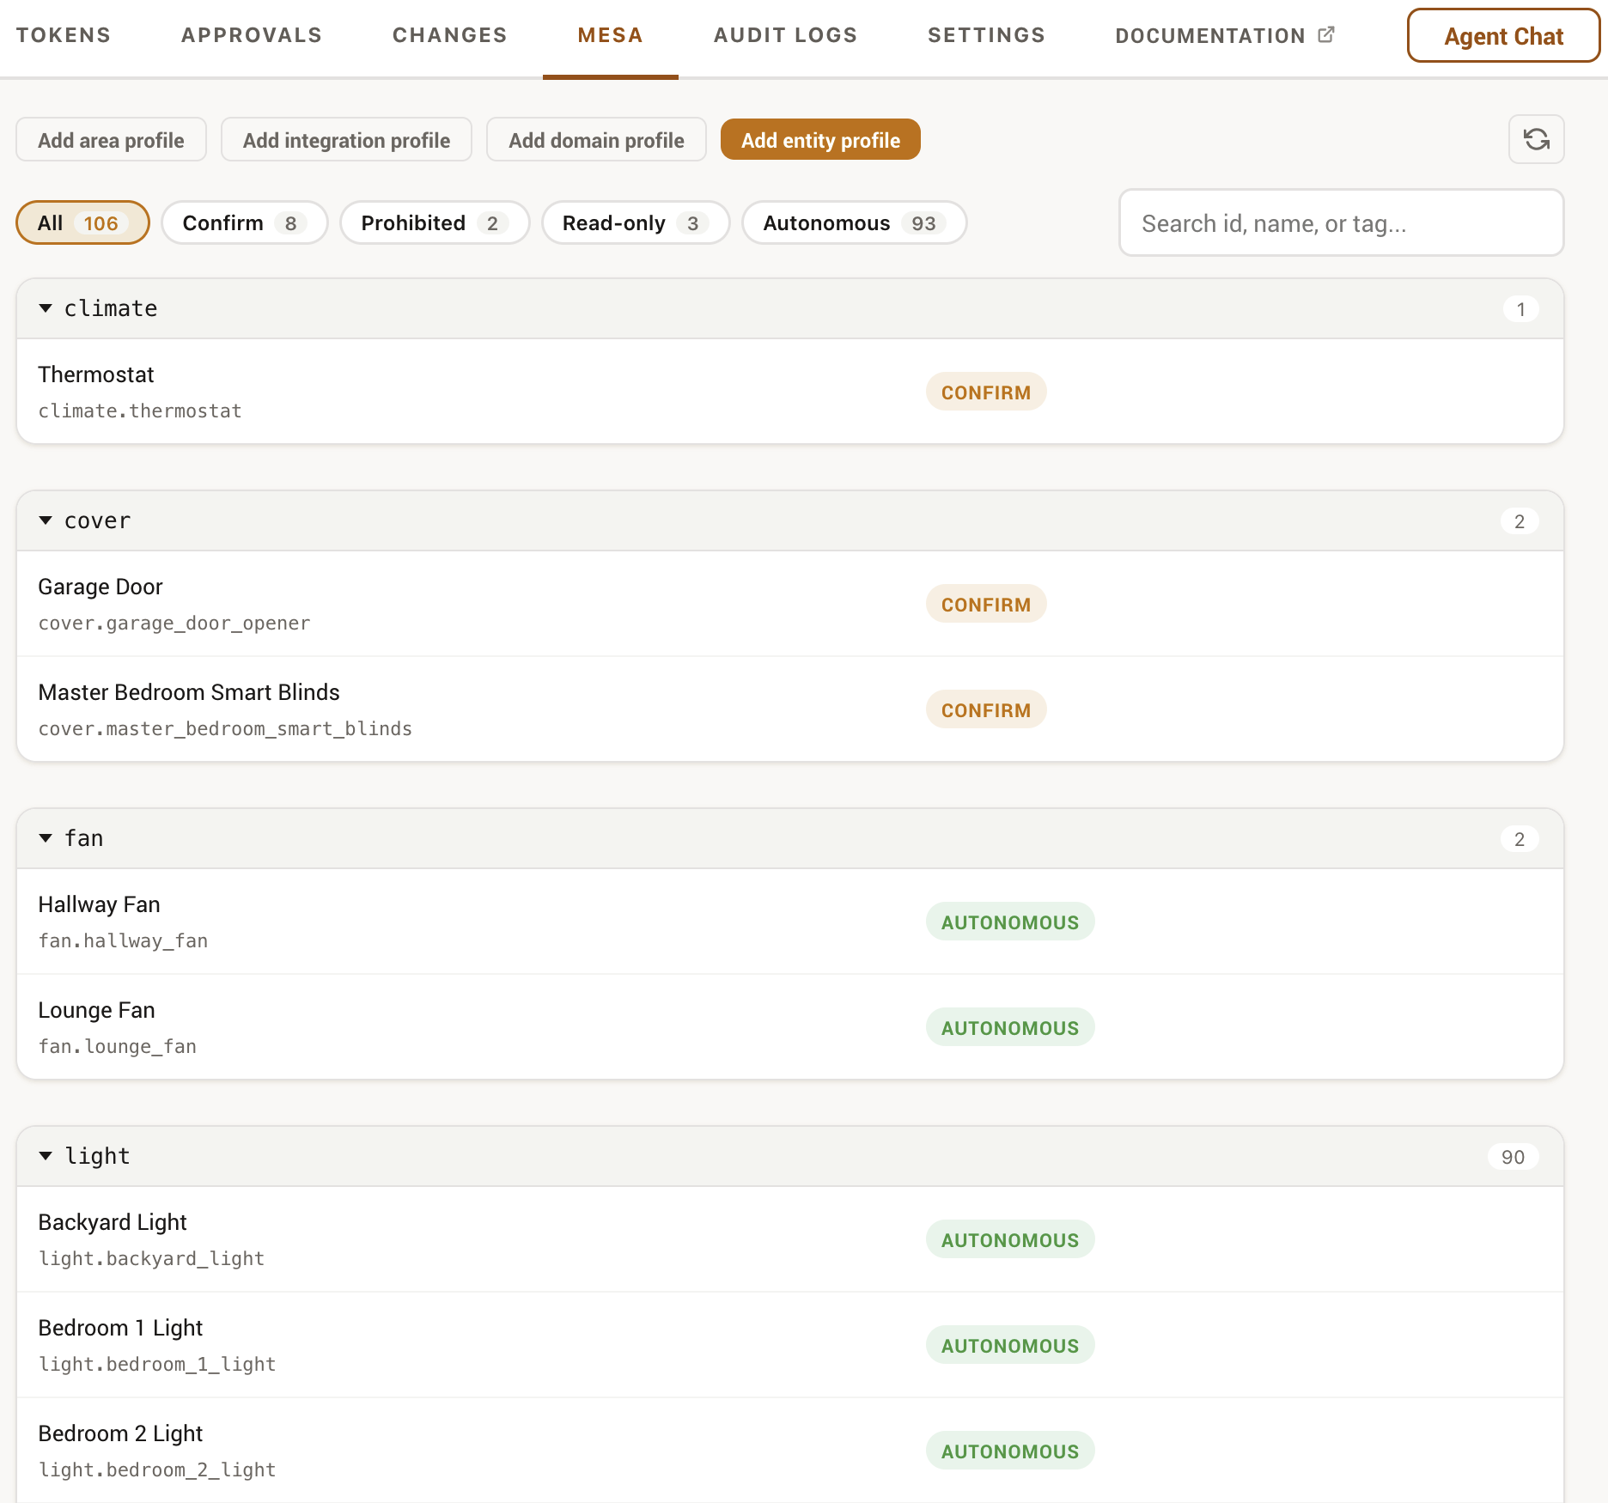
Task: Switch to the Approvals tab
Action: (252, 35)
